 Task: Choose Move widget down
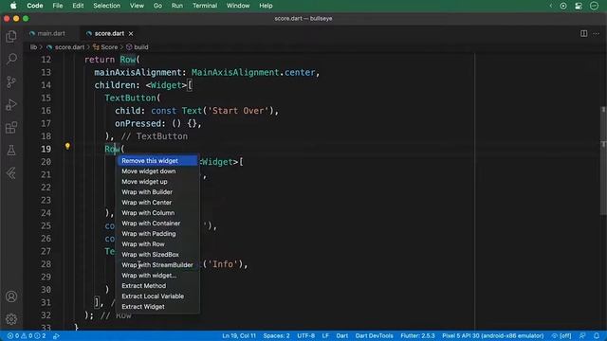[158, 170]
